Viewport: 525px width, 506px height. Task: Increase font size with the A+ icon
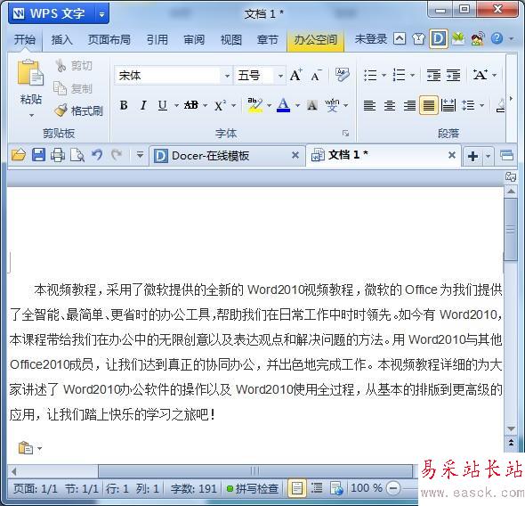coord(295,75)
